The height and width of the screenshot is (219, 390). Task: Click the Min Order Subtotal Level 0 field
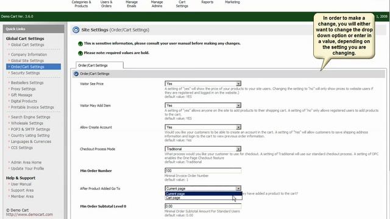pos(203,206)
